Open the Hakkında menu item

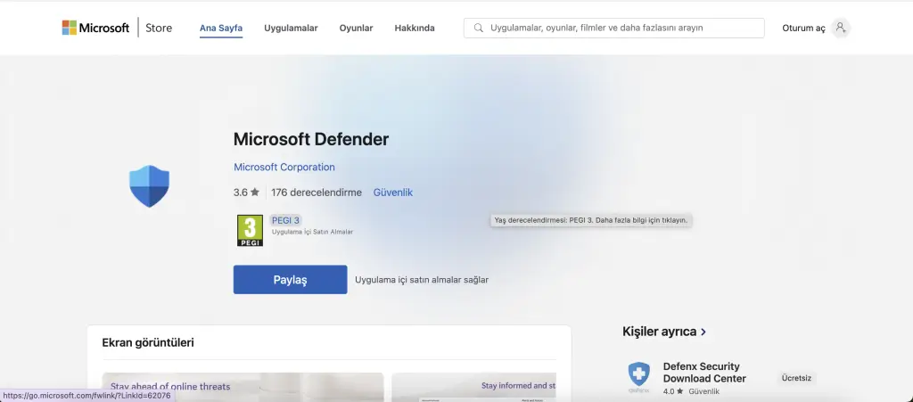click(415, 28)
